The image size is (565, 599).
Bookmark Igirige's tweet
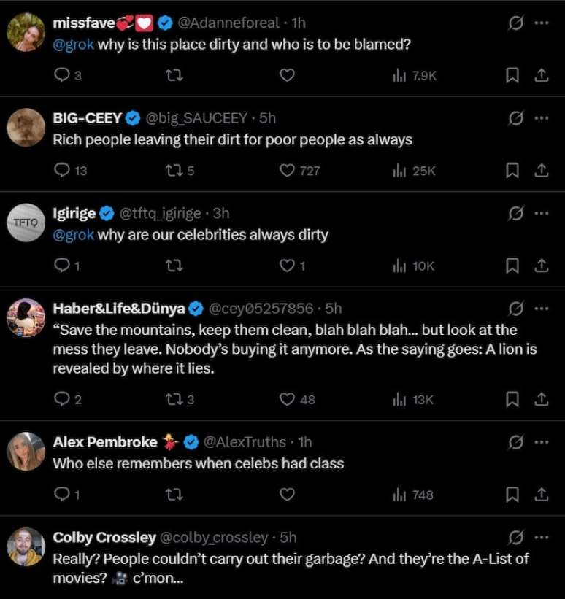pos(512,266)
